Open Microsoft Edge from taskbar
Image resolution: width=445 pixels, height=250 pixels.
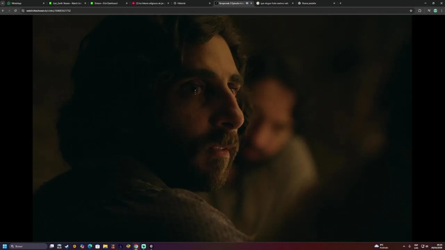[90, 246]
